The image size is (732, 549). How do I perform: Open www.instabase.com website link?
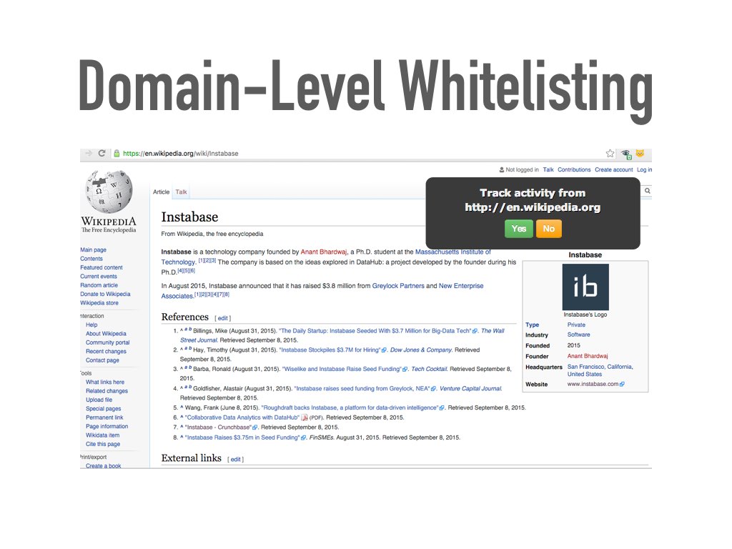[593, 384]
